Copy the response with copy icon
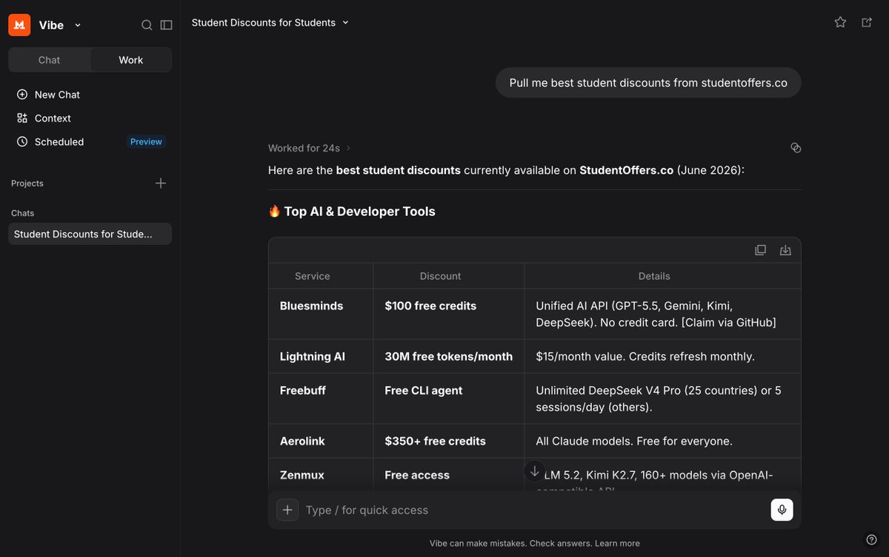The image size is (889, 557). [796, 148]
